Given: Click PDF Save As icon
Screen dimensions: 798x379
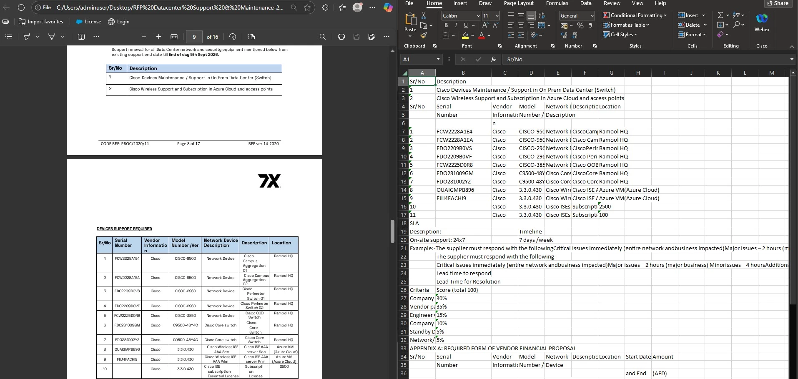Looking at the screenshot, I should [x=371, y=37].
